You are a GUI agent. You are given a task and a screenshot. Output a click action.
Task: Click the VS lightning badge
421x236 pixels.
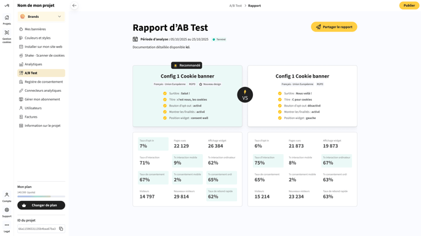245,95
